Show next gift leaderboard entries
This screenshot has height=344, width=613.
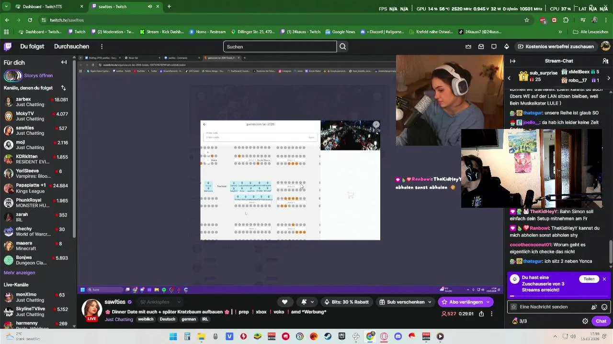[609, 78]
